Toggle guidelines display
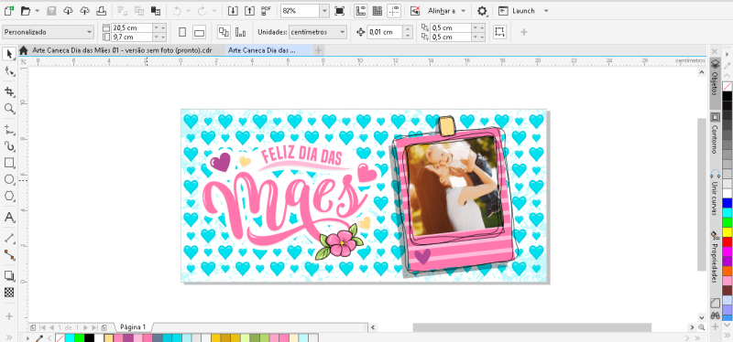This screenshot has height=342, width=733. tap(394, 10)
